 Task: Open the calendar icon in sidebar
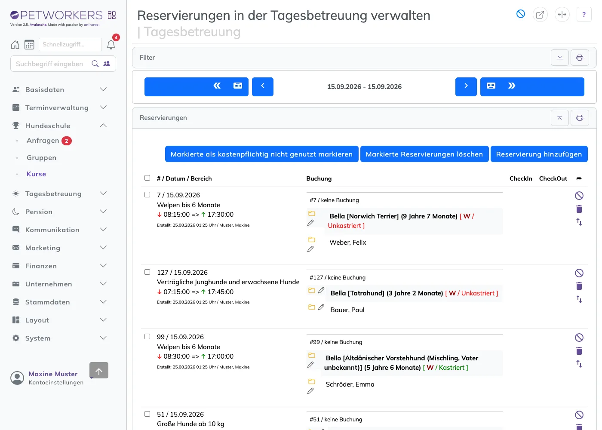[29, 44]
